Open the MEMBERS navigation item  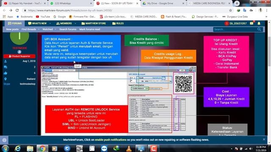click(64, 24)
